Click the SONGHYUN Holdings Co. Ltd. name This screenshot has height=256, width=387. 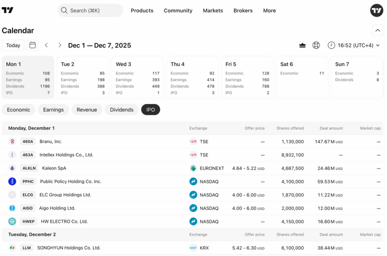tap(69, 248)
